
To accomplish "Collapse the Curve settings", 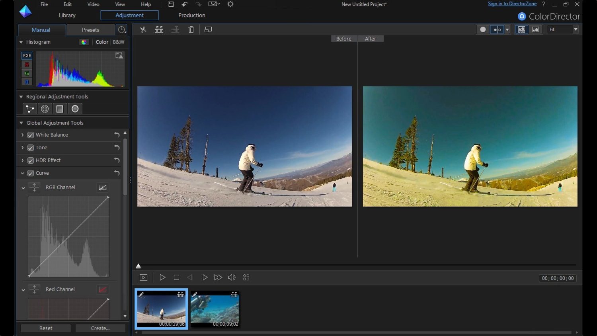I will coord(22,173).
